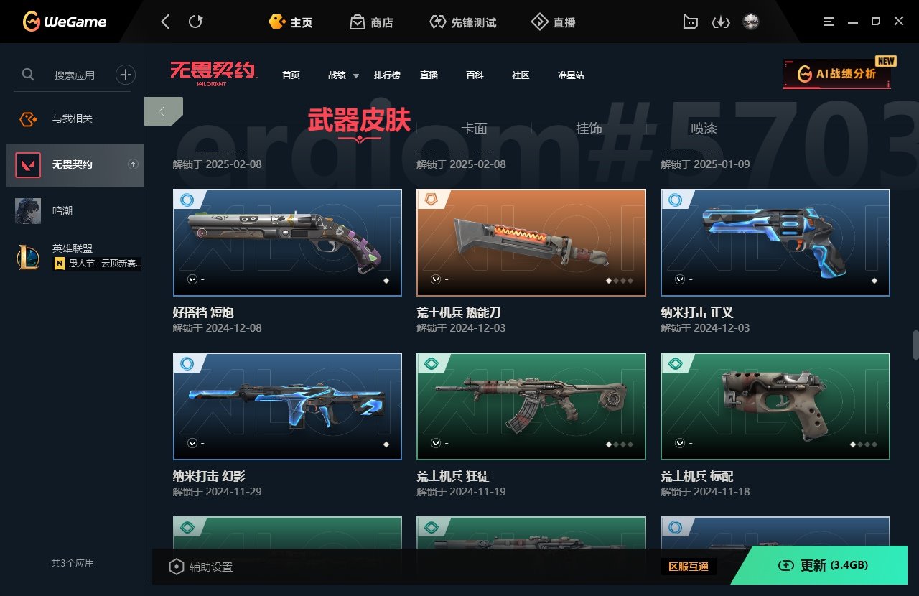
Task: Click the 搜索应用 search field
Action: tap(75, 75)
